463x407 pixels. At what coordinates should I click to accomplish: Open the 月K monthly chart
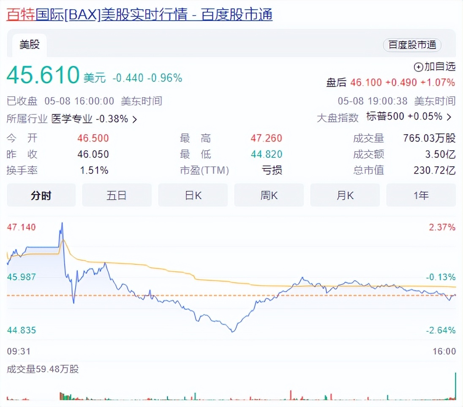click(x=345, y=195)
